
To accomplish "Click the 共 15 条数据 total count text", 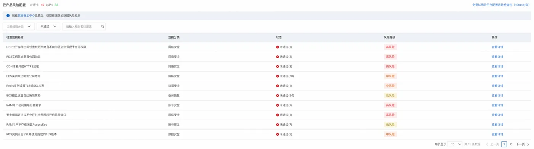I will tap(473, 144).
